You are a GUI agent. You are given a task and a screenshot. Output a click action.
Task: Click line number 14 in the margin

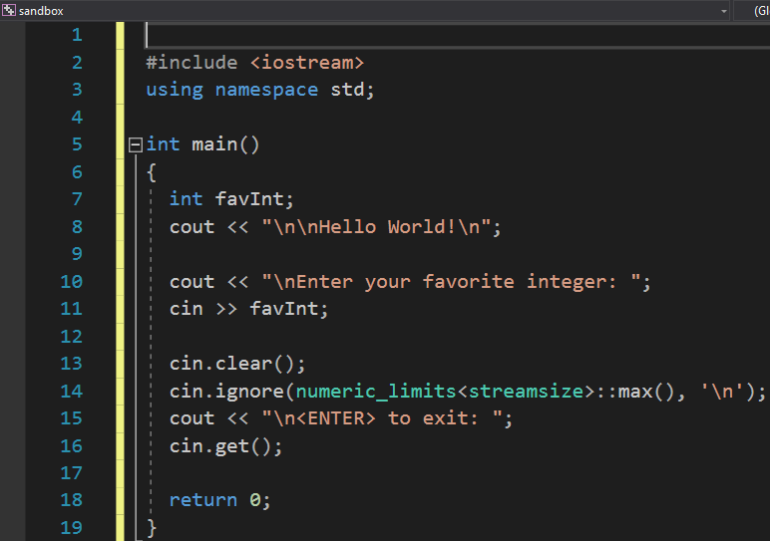[71, 392]
